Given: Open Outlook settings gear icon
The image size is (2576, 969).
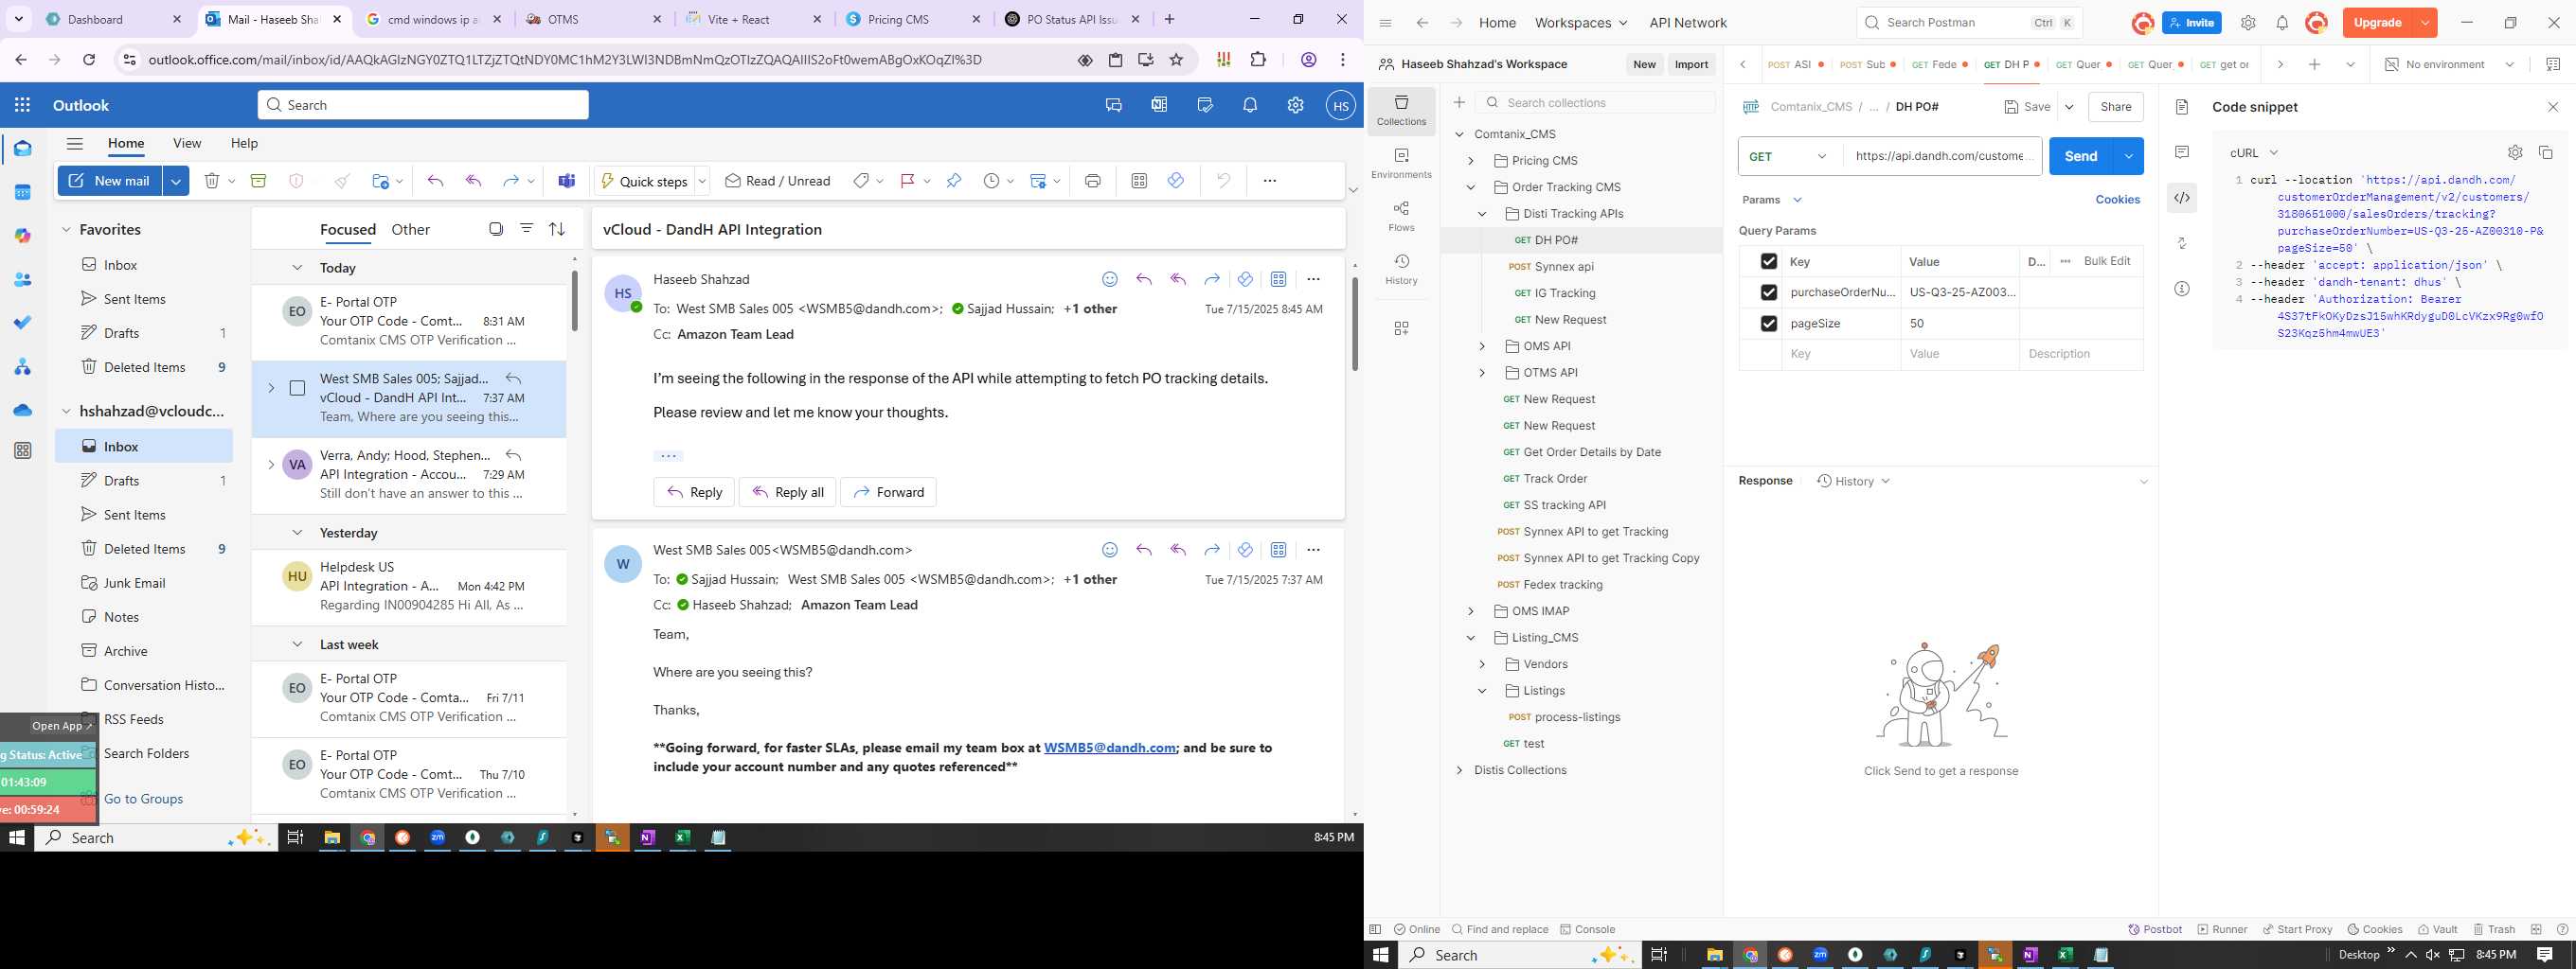Looking at the screenshot, I should [x=1295, y=105].
